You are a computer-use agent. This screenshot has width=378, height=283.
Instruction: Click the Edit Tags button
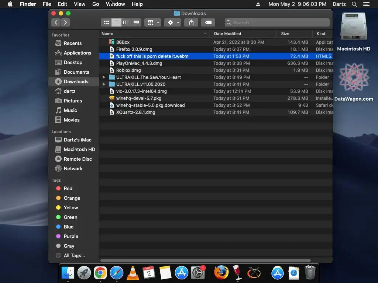point(208,22)
